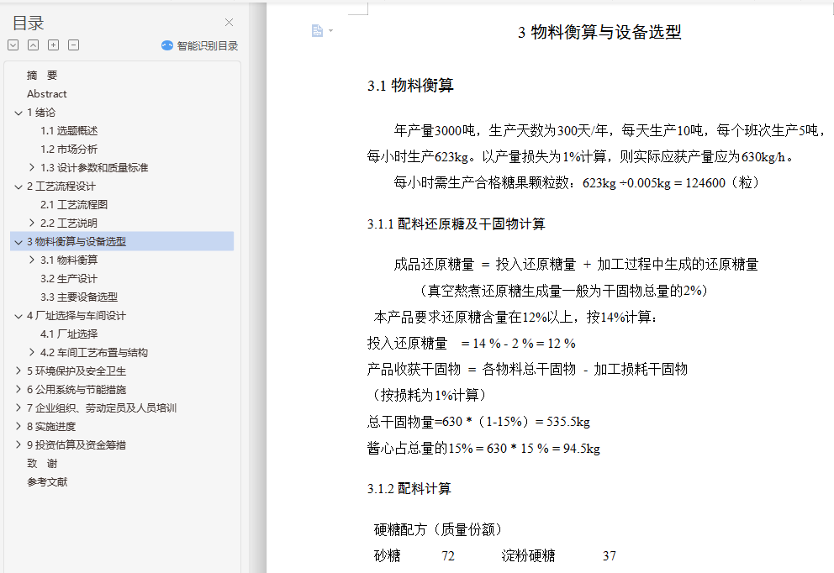Viewport: 834px width, 573px height.
Task: Click the 智能识别目录 cloud icon
Action: pyautogui.click(x=167, y=45)
